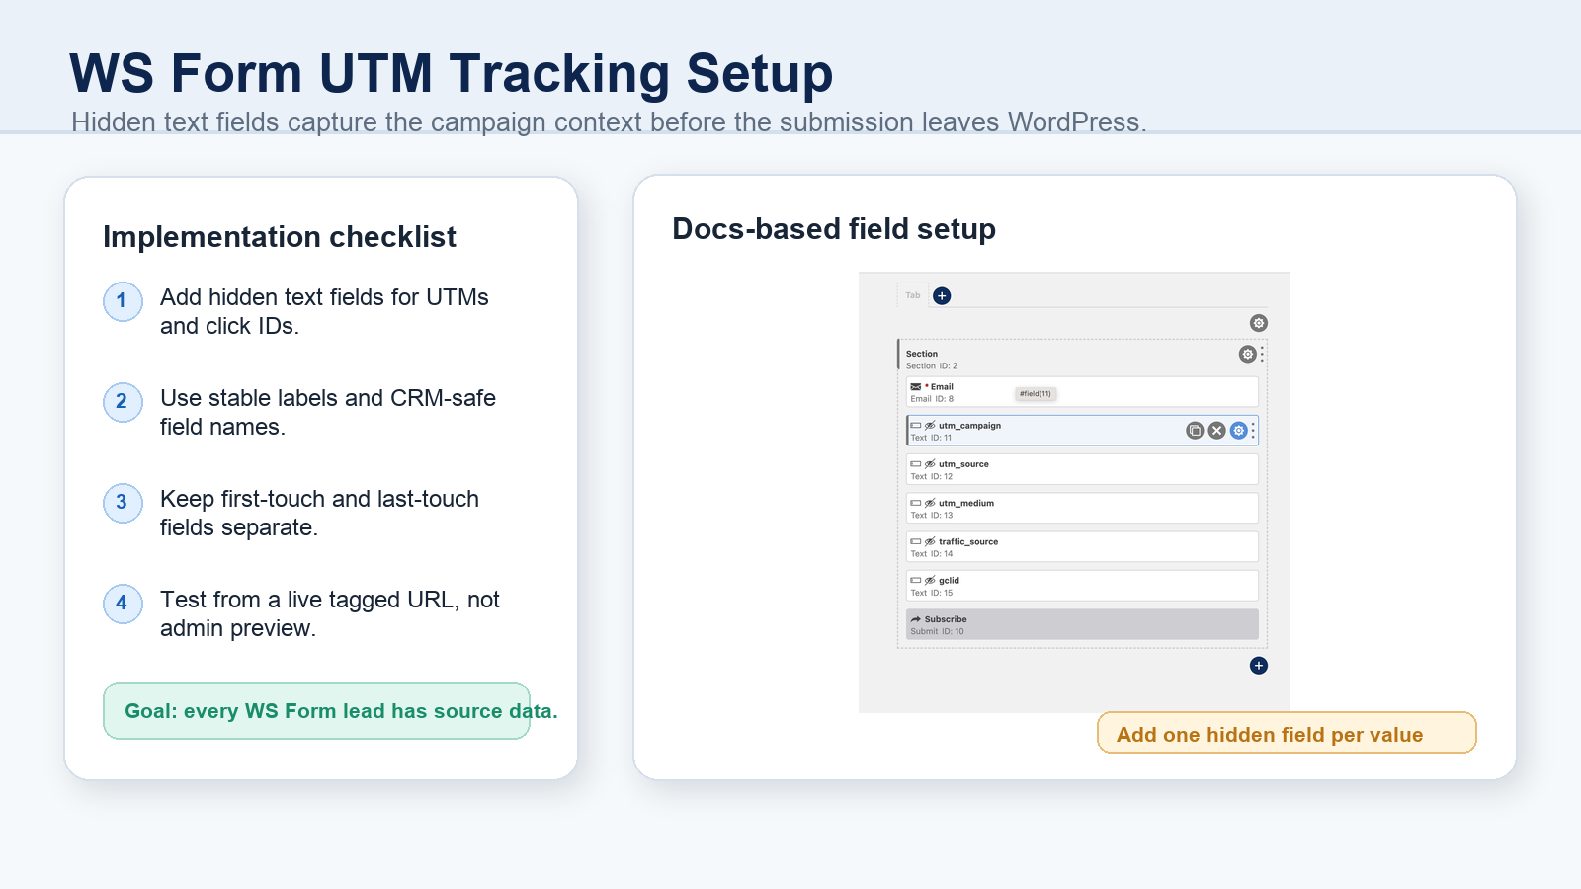Click hidden-eye icon on gclid
Image resolution: width=1581 pixels, height=889 pixels.
coord(930,580)
